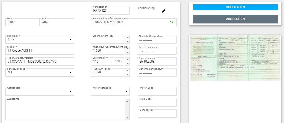Viewport: 284px width, 123px height.
Task: Increase höchstzul. Gesamtgewicht with the up arrow
Action: coord(128,48)
